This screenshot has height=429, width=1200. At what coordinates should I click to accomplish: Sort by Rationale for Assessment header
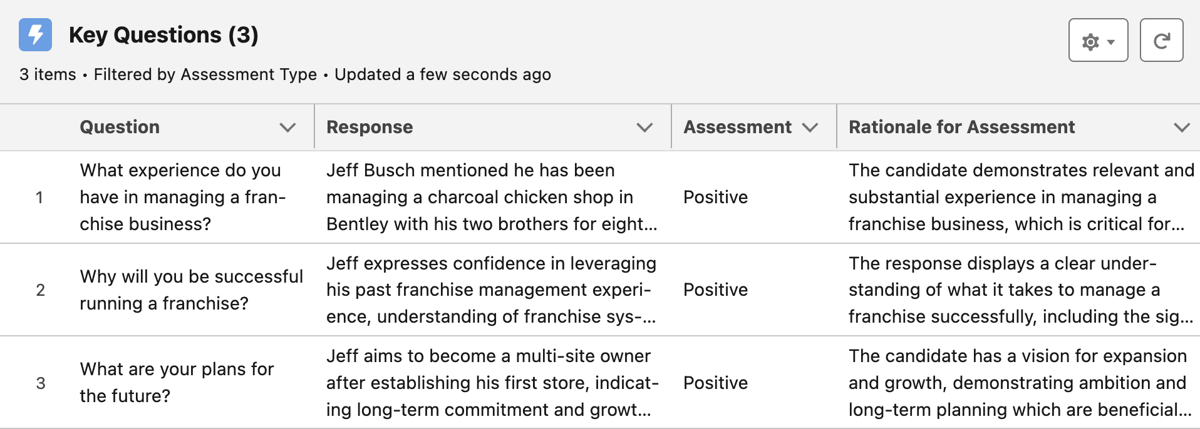point(961,127)
